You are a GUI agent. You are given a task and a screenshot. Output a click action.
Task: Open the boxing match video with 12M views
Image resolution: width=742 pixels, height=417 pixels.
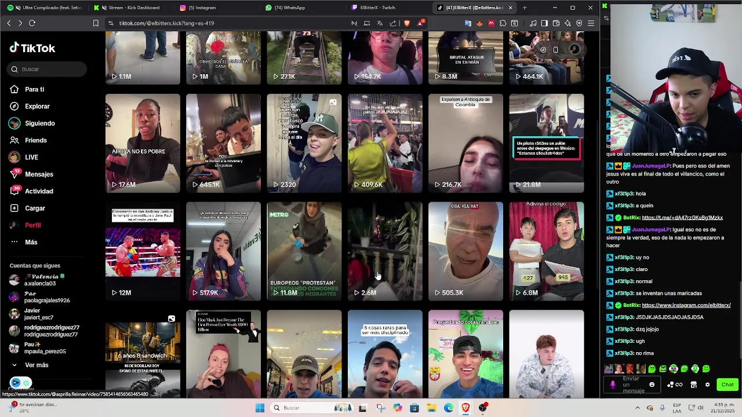[143, 251]
